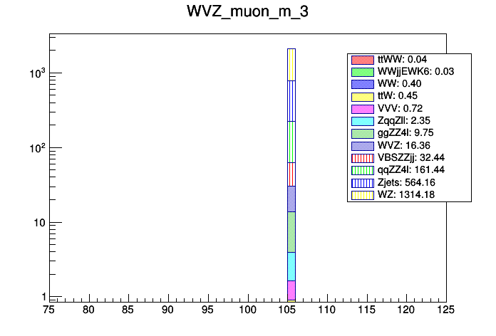Click the red VBSZZjj legend swatch
The height and width of the screenshot is (336, 496).
[x=362, y=158]
